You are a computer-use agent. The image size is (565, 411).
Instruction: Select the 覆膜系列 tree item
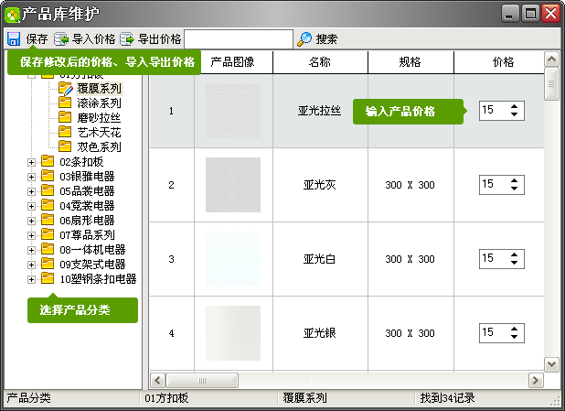(x=99, y=89)
